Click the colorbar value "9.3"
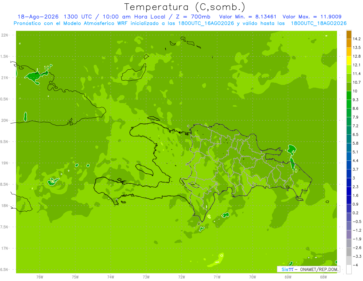Screen dimensions: 363x281 (356, 100)
